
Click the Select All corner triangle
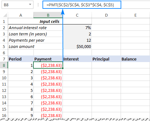[5, 15]
